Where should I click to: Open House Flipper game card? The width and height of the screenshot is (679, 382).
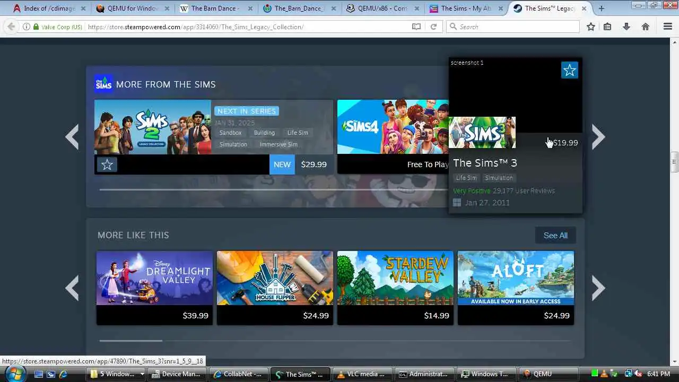coord(275,288)
